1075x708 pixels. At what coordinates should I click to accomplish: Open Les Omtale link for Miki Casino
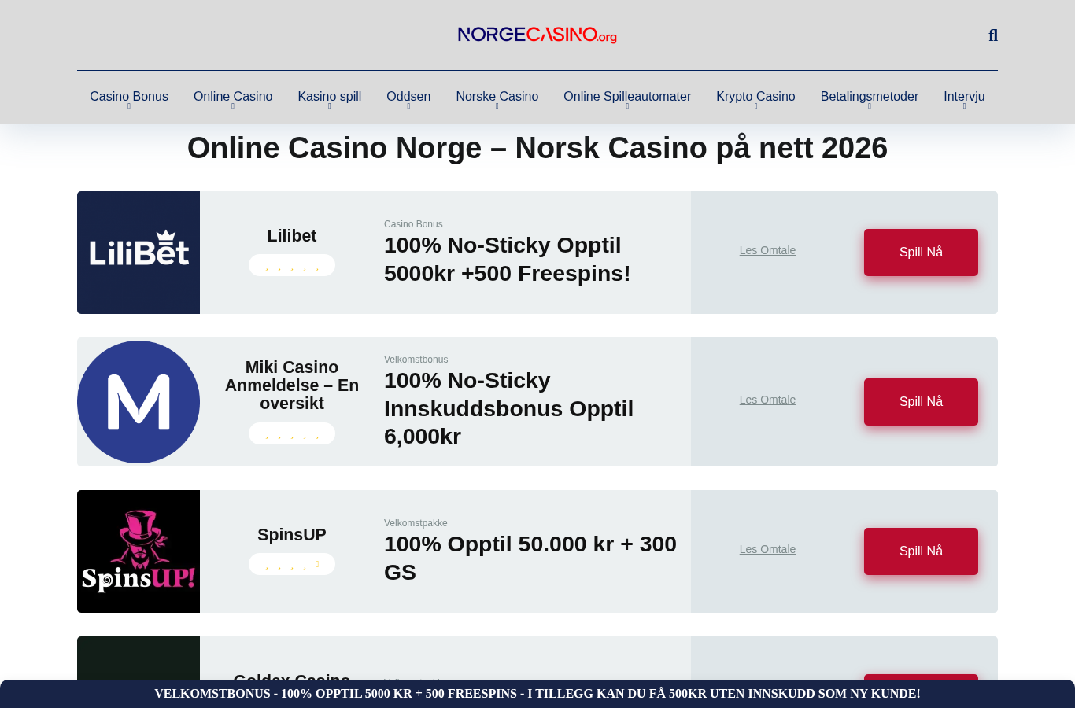pos(767,400)
